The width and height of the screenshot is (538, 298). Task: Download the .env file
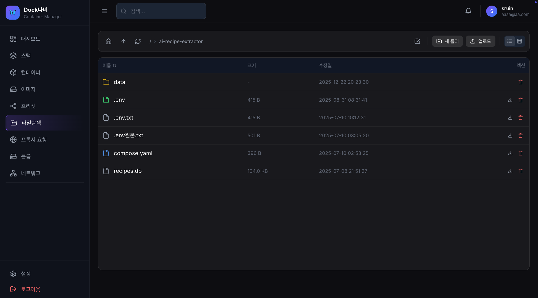tap(510, 100)
